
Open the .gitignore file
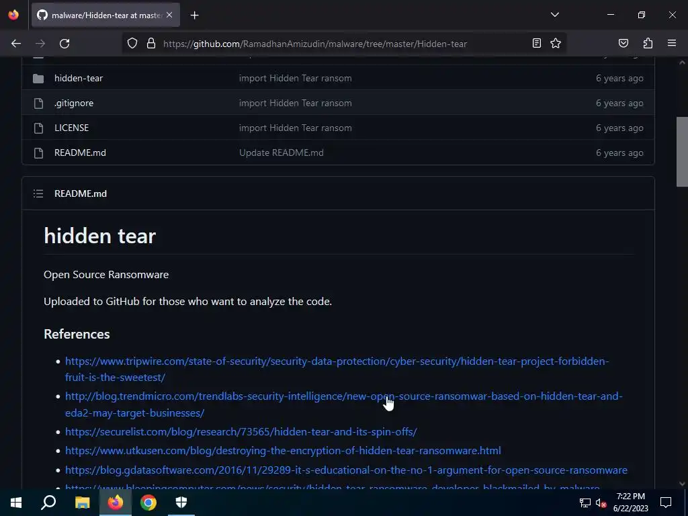(74, 103)
